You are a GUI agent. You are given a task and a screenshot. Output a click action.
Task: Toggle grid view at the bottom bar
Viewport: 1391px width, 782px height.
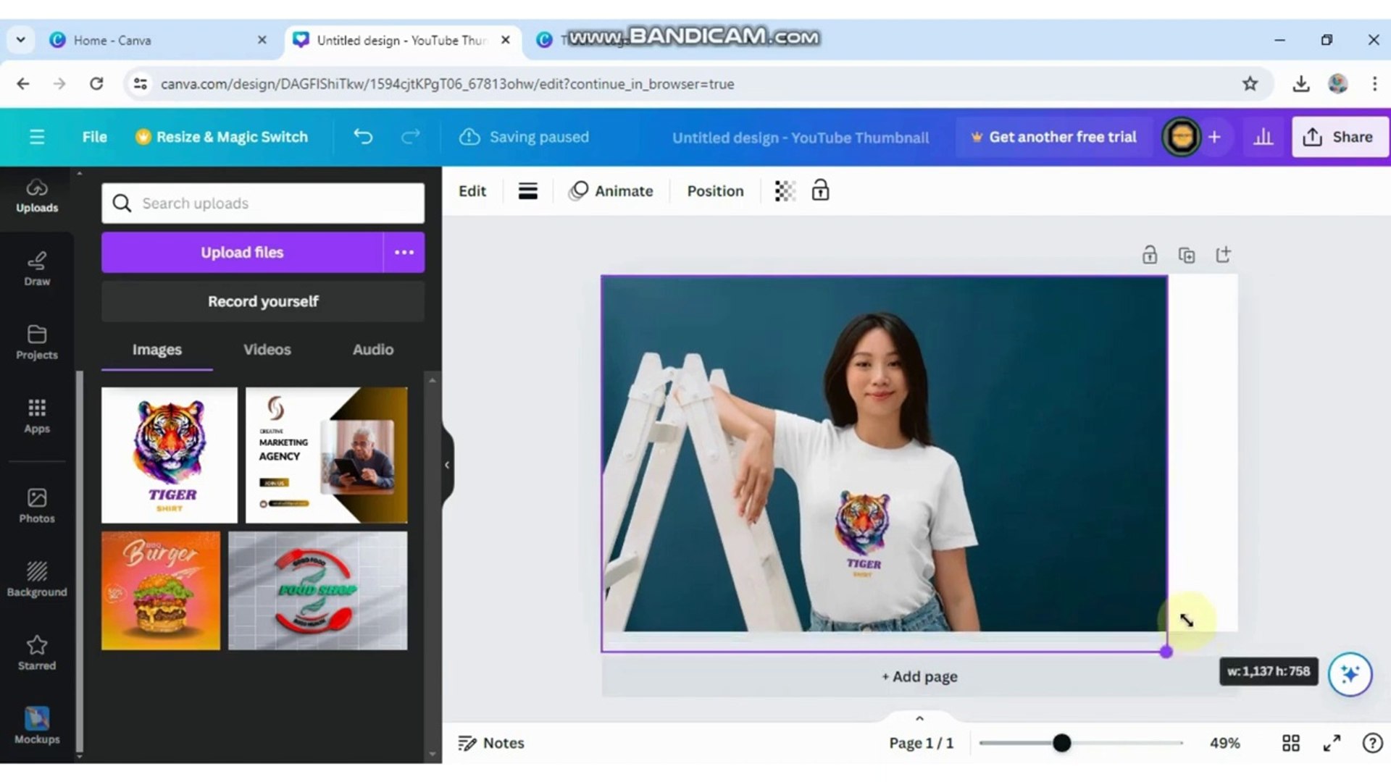(x=1290, y=742)
